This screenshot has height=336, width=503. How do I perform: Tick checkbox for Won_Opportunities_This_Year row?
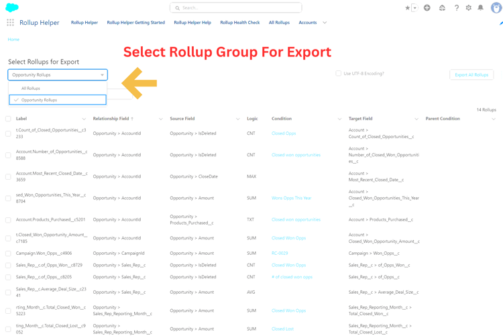tap(8, 199)
